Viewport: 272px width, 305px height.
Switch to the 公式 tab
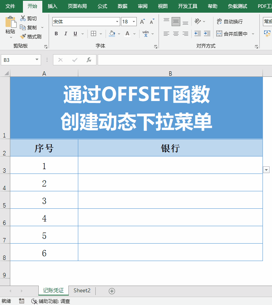pos(102,6)
